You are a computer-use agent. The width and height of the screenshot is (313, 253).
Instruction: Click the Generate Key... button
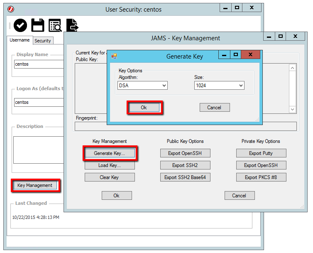(x=110, y=153)
